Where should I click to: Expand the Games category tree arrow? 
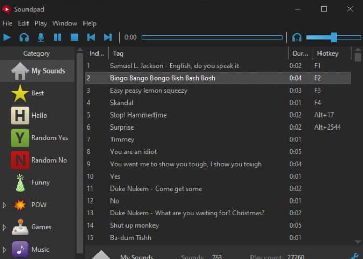[4, 227]
